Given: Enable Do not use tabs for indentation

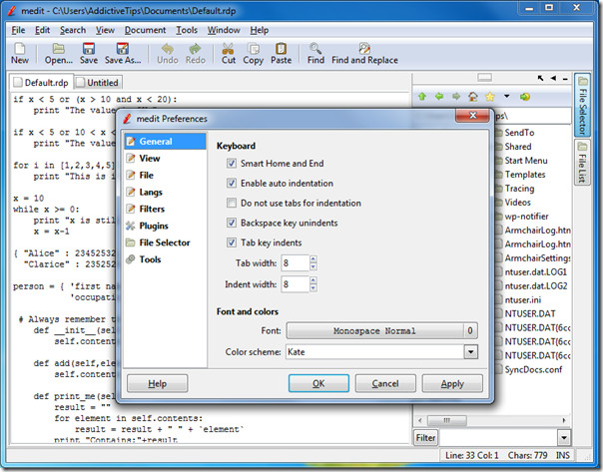Looking at the screenshot, I should (232, 203).
